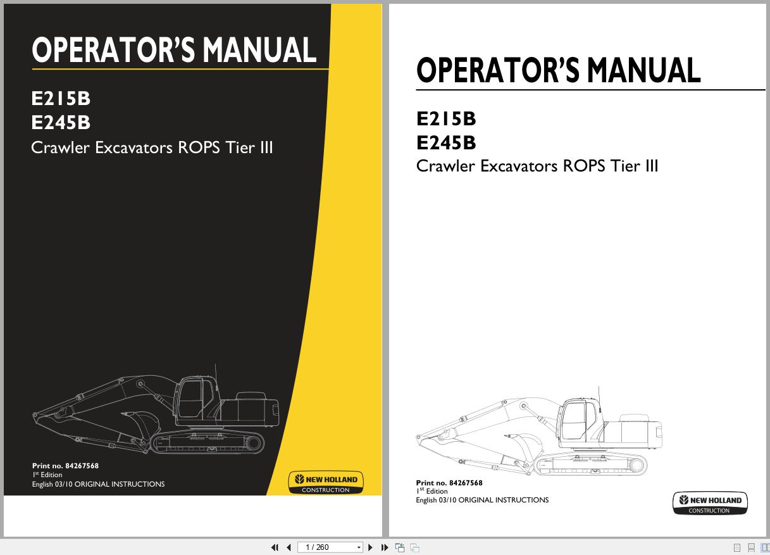Click the OPERATOR'S MANUAL heading on right page

point(558,71)
